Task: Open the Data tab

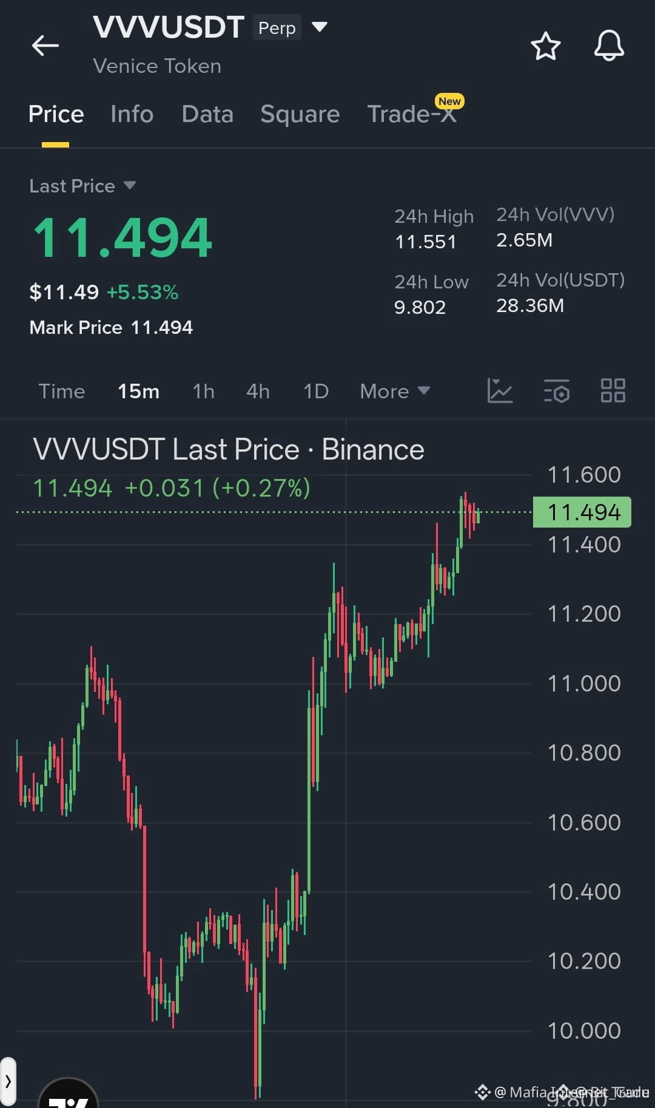Action: 207,114
